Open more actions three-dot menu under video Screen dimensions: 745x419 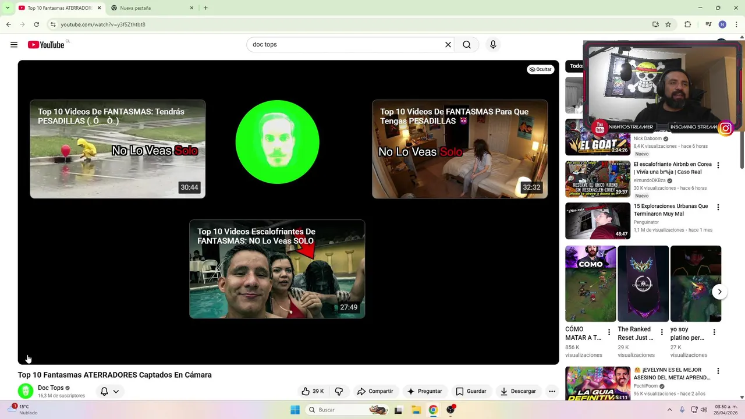[552, 391]
